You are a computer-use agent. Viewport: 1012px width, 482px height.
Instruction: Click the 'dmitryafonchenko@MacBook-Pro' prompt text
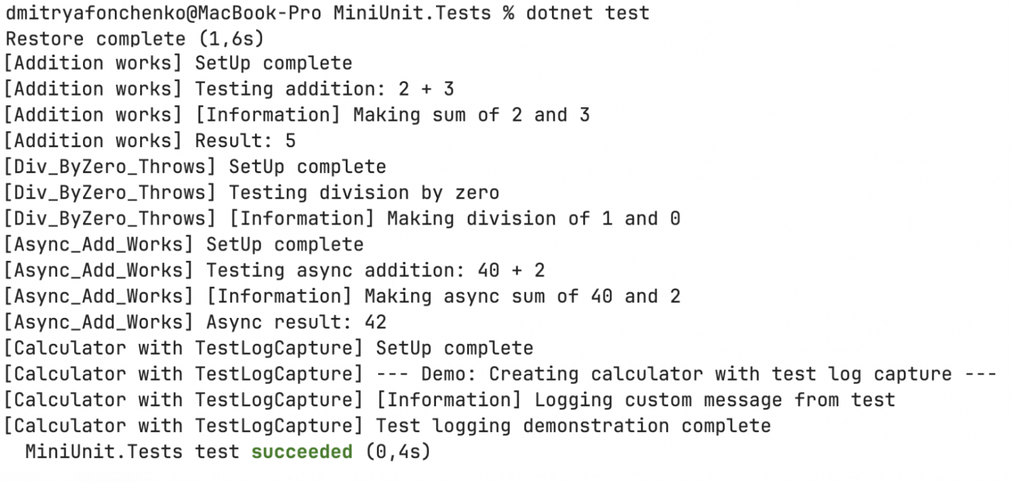[x=163, y=13]
